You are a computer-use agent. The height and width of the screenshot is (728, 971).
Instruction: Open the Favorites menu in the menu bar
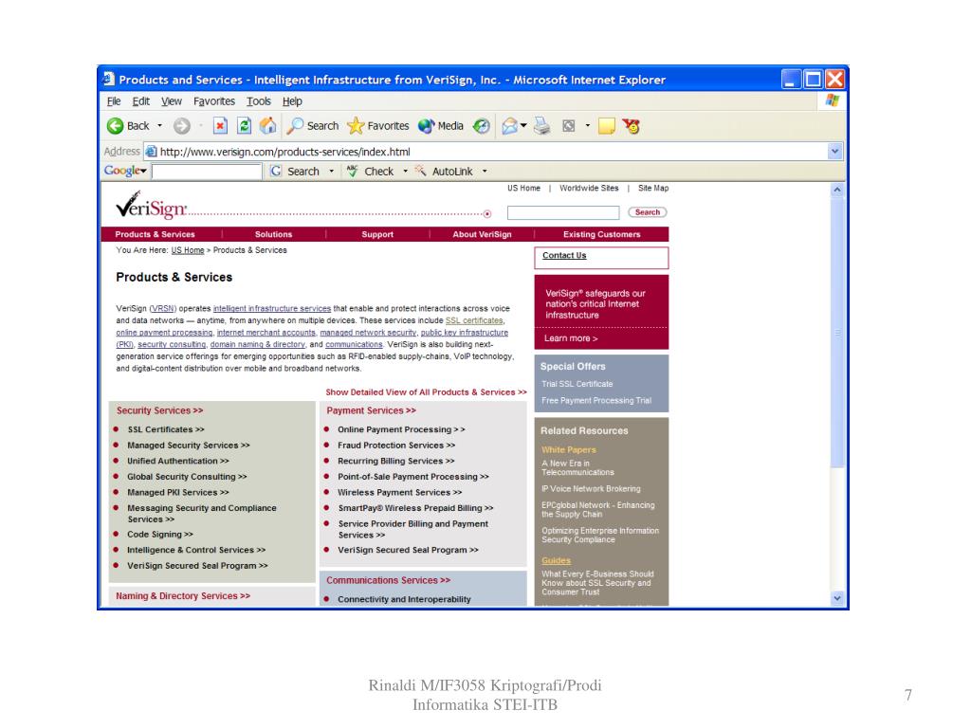coord(214,101)
